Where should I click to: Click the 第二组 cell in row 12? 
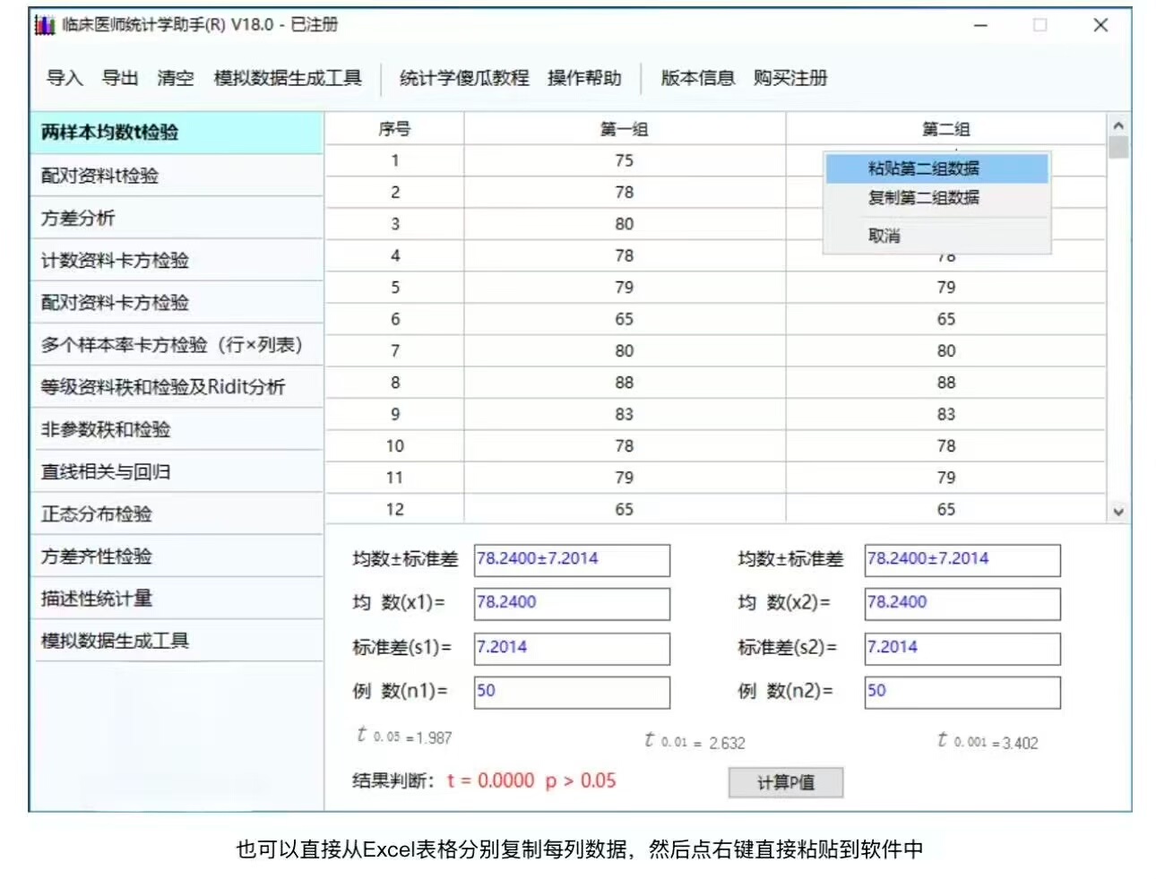(x=946, y=509)
